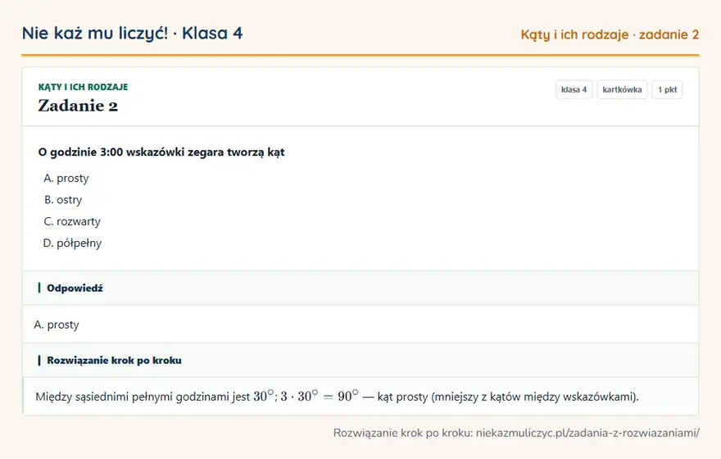Select answer option 'C. rozwarty'

click(72, 221)
